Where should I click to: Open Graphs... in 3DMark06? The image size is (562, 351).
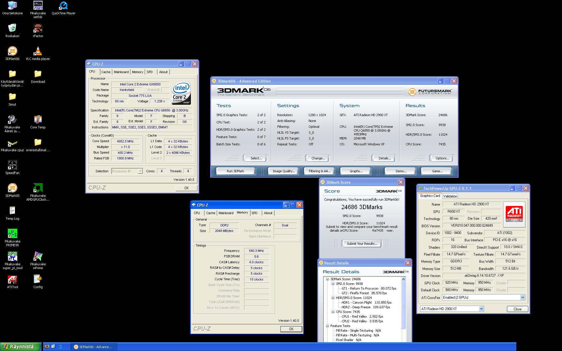point(356,171)
